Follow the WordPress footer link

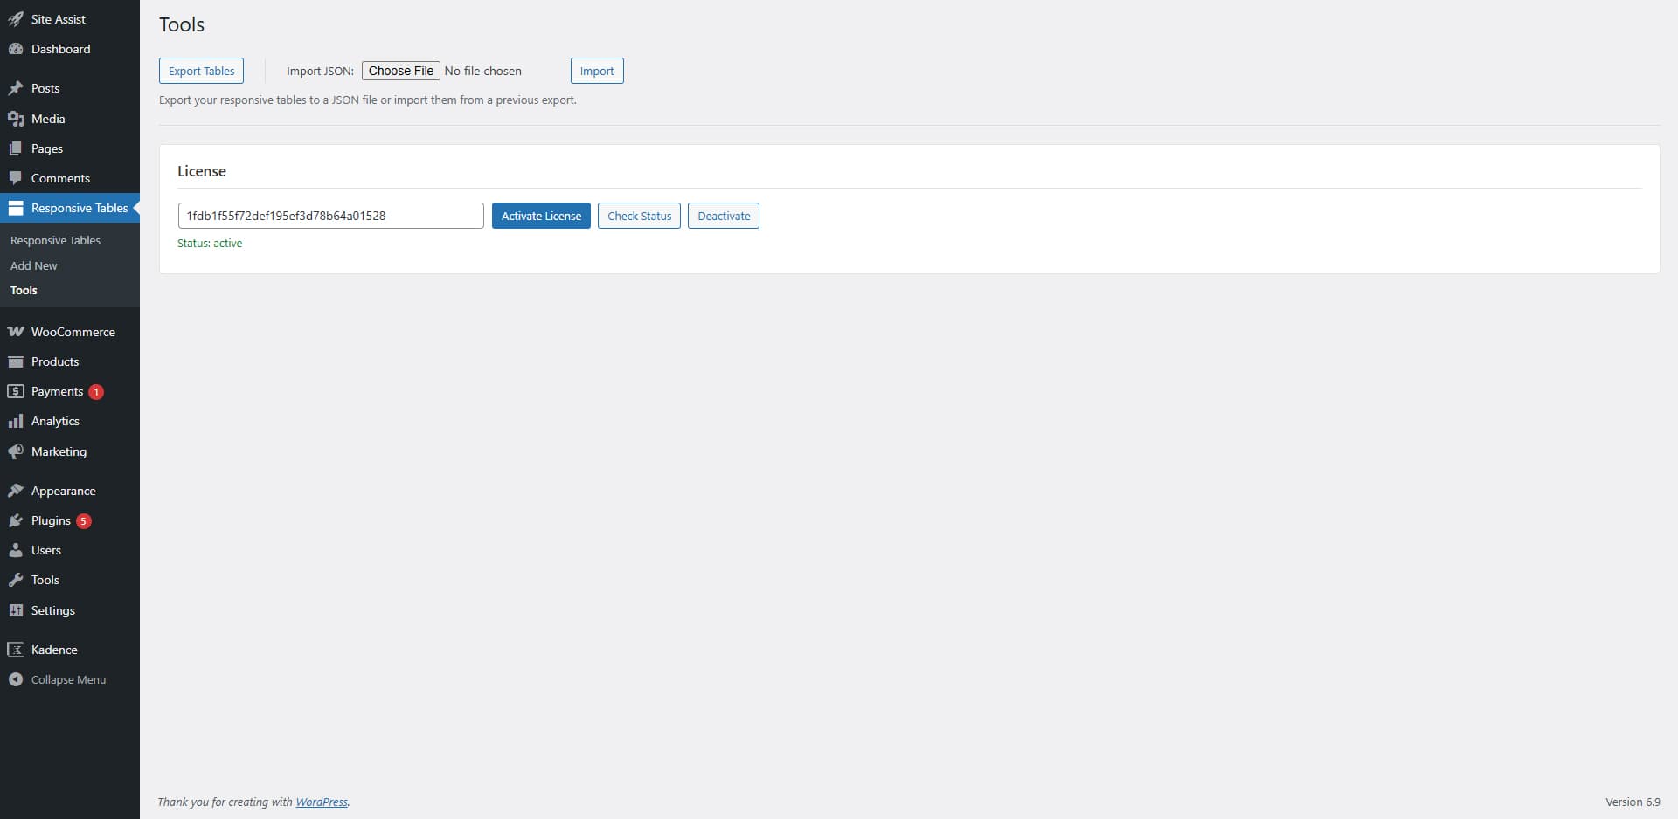tap(322, 802)
